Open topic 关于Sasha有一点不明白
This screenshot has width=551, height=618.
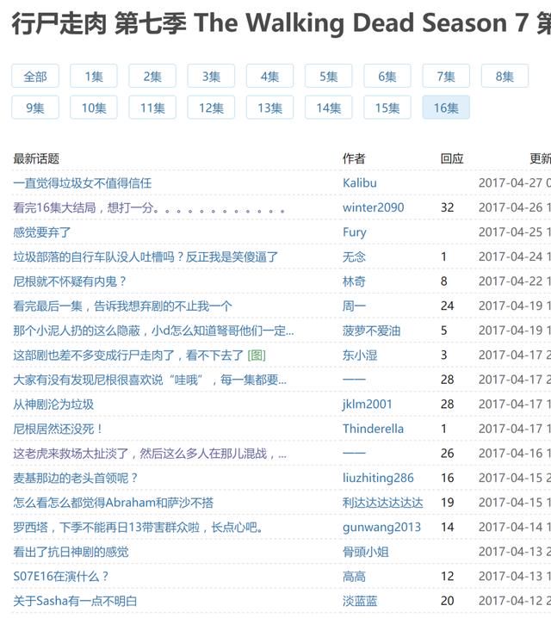click(x=75, y=601)
